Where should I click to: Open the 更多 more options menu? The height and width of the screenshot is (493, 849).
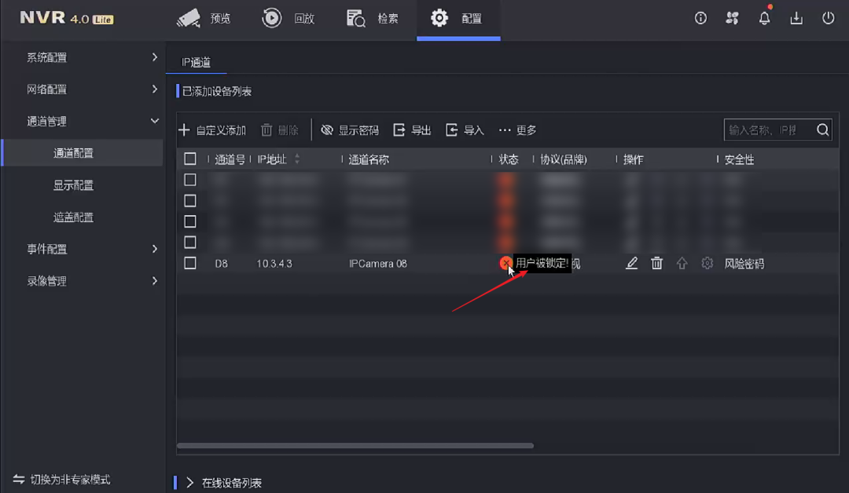pyautogui.click(x=517, y=130)
